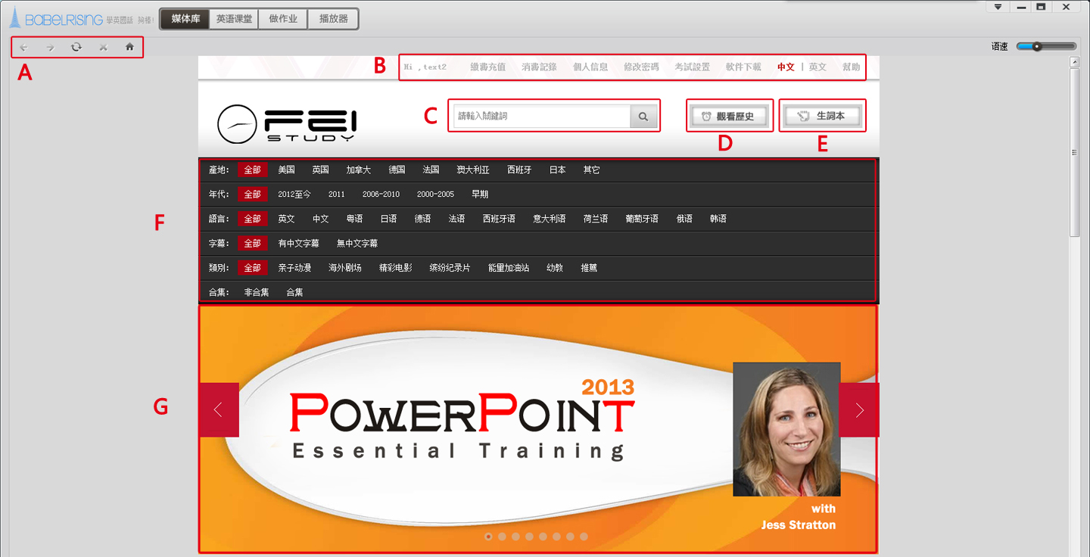Open the title bar dropdown arrow menu

point(998,7)
